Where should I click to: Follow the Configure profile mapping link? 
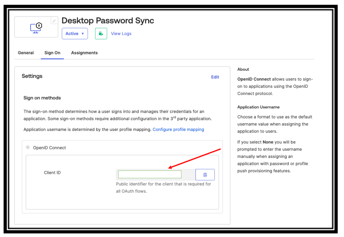178,129
